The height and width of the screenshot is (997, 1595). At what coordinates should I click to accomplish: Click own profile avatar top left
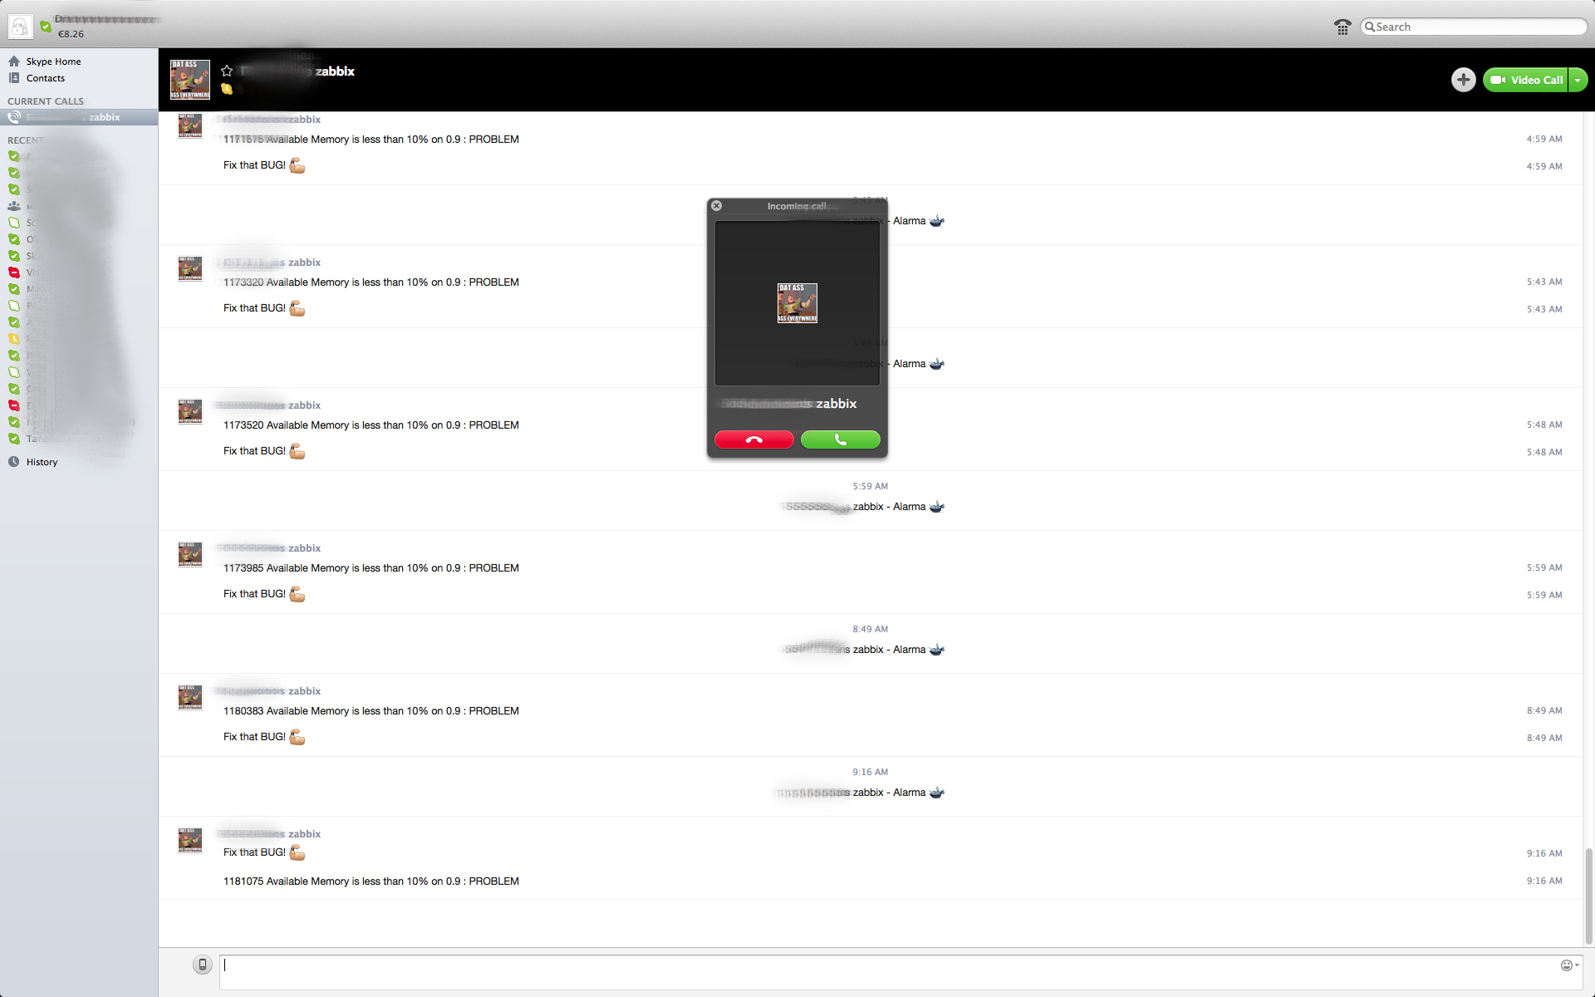pos(20,27)
